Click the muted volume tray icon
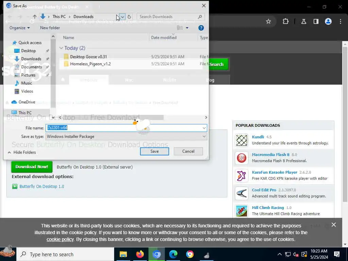The height and width of the screenshot is (261, 348). pyautogui.click(x=296, y=254)
